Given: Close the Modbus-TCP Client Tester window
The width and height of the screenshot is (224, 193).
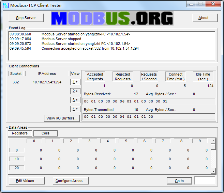Looking at the screenshot, I should point(213,4).
